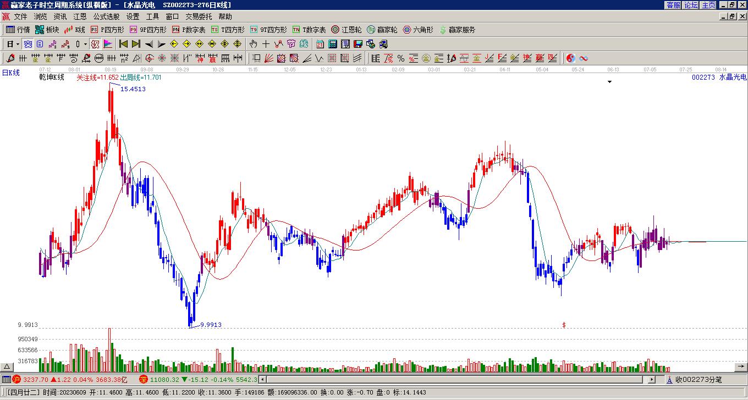Screen dimensions: 748x400
Task: Click the 乾坤K线 chart label
Action: (52, 77)
